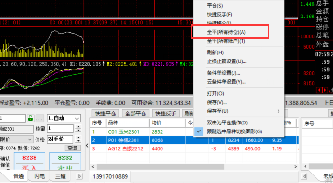Click 可用资金 11,324,343.34 status text
Viewport: 333px width, 183px height.
161,103
